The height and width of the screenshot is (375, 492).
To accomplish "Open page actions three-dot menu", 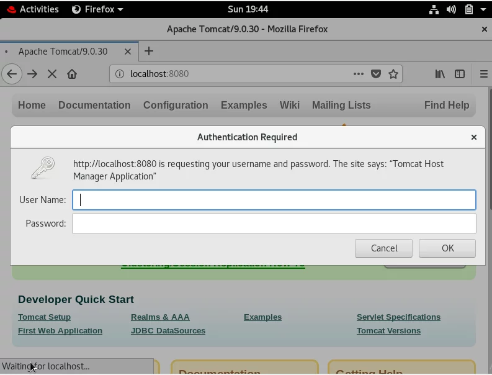I will click(359, 74).
